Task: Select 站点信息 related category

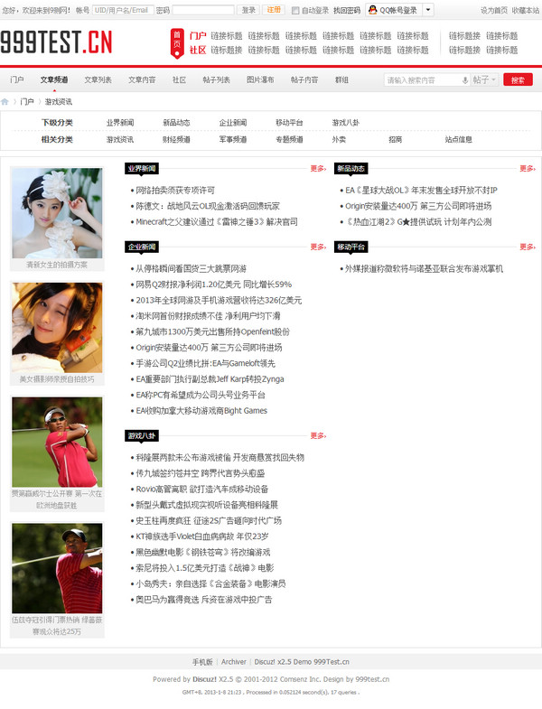Action: point(459,140)
